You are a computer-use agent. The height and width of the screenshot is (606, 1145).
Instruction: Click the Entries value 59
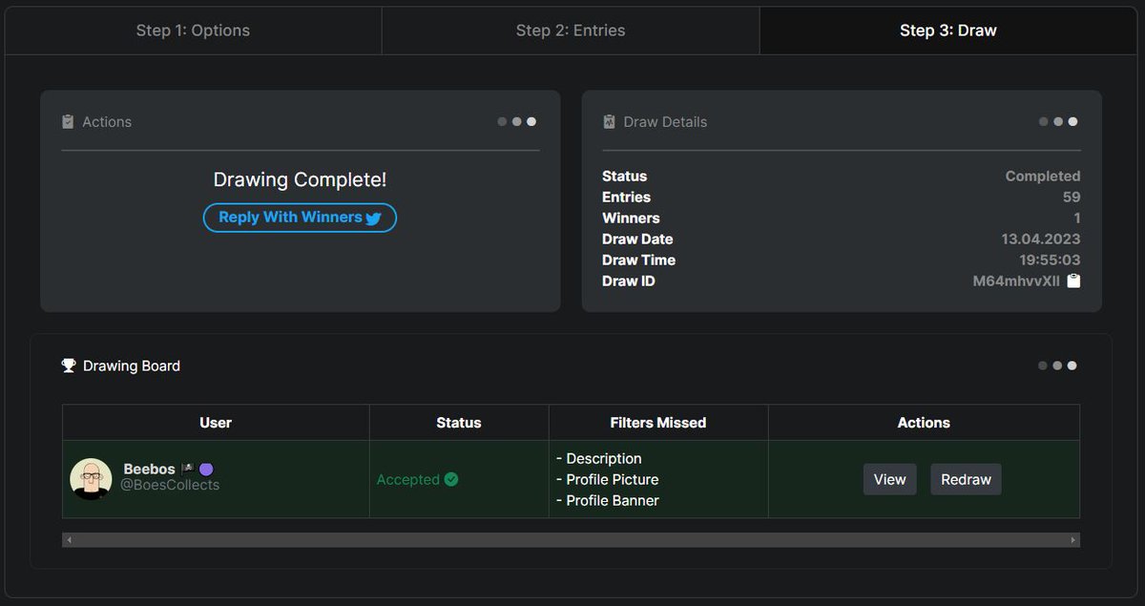[1072, 197]
